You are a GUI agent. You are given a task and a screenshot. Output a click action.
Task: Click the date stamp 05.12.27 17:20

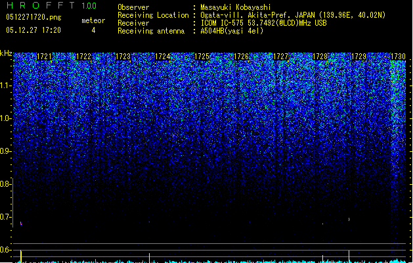[33, 30]
